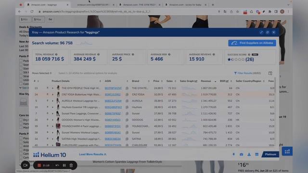Click Go button beside price range
Image resolution: width=308 pixels, height=173 pixels.
[x=50, y=19]
